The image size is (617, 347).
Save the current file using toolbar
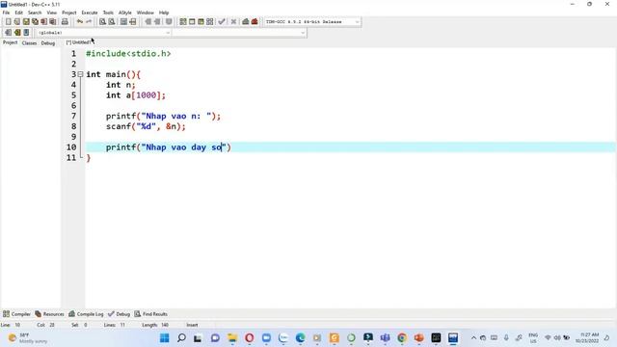26,21
